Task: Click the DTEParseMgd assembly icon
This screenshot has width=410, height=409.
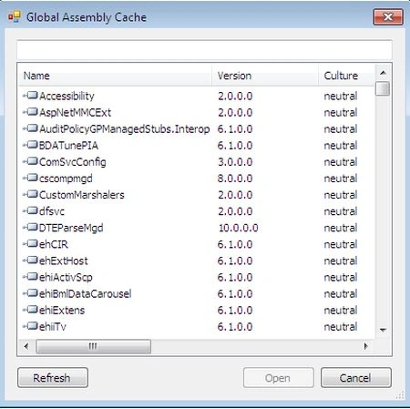Action: click(x=31, y=227)
